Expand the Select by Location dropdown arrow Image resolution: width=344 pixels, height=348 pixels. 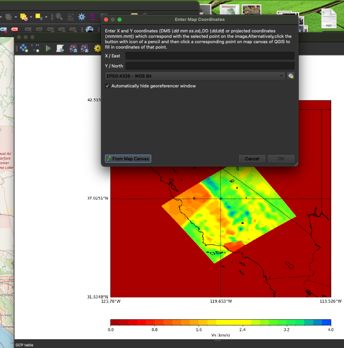point(46,17)
